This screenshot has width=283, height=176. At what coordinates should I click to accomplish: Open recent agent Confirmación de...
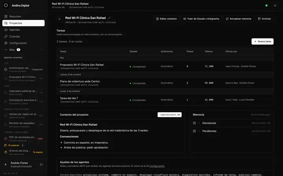click(x=24, y=69)
